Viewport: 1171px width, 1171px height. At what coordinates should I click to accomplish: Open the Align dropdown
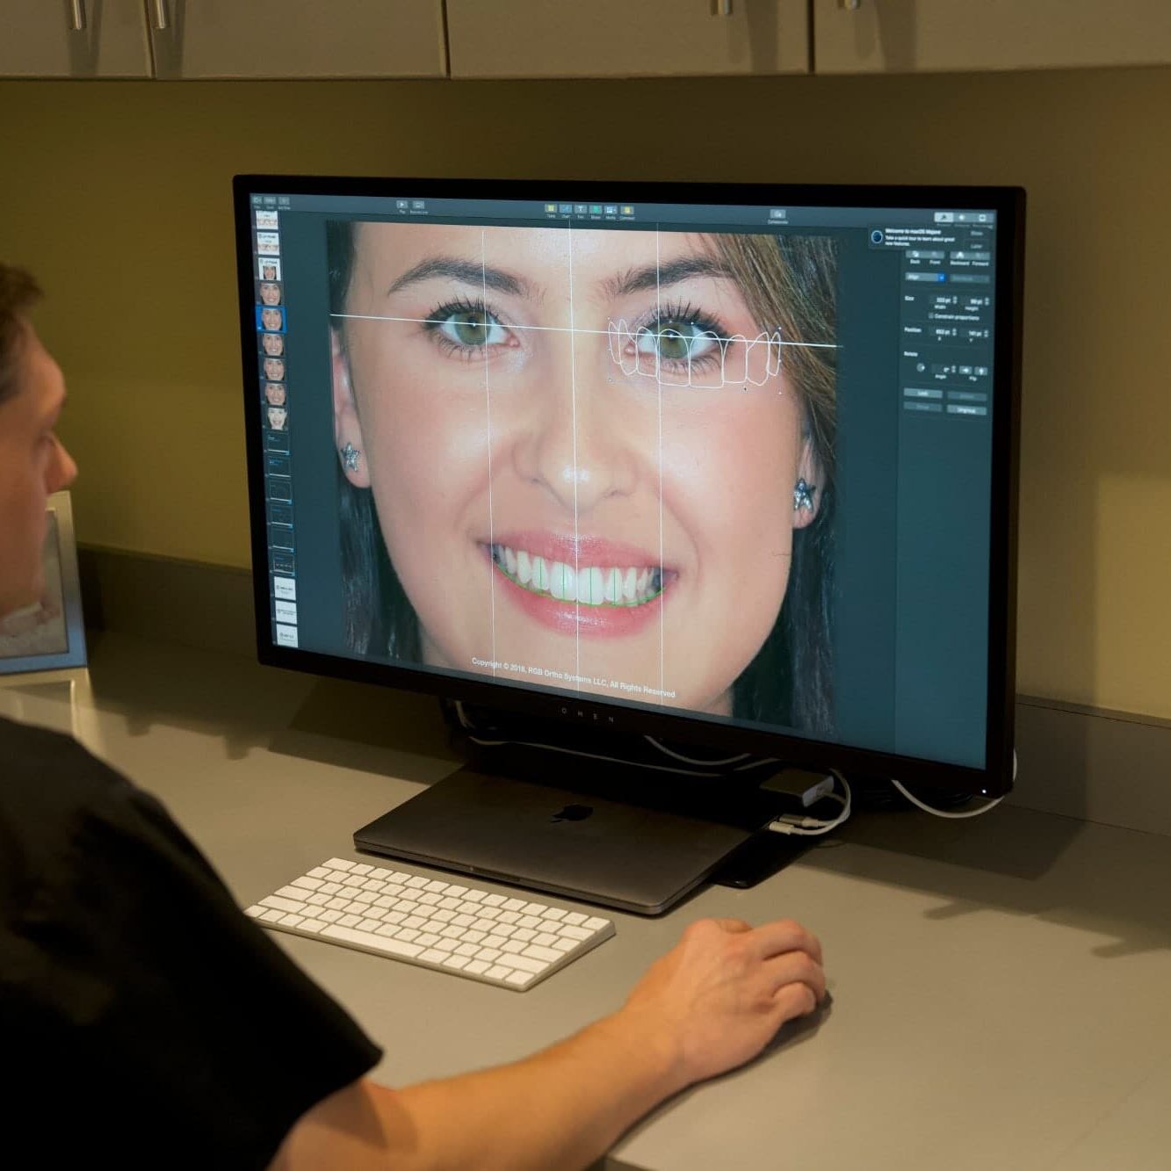coord(925,278)
